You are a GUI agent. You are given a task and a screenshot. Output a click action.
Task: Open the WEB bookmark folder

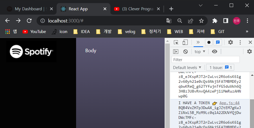point(175,31)
